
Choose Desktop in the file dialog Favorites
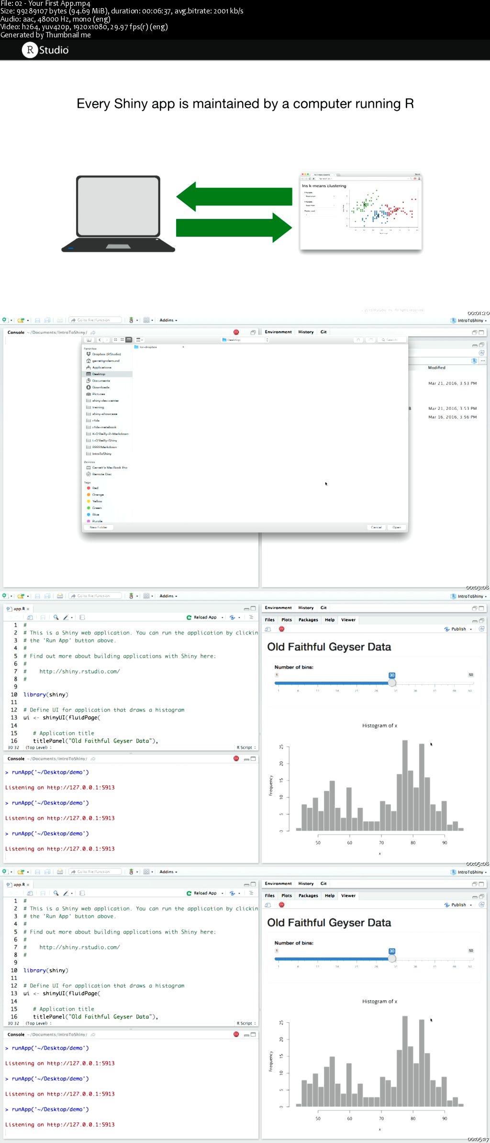tap(99, 374)
